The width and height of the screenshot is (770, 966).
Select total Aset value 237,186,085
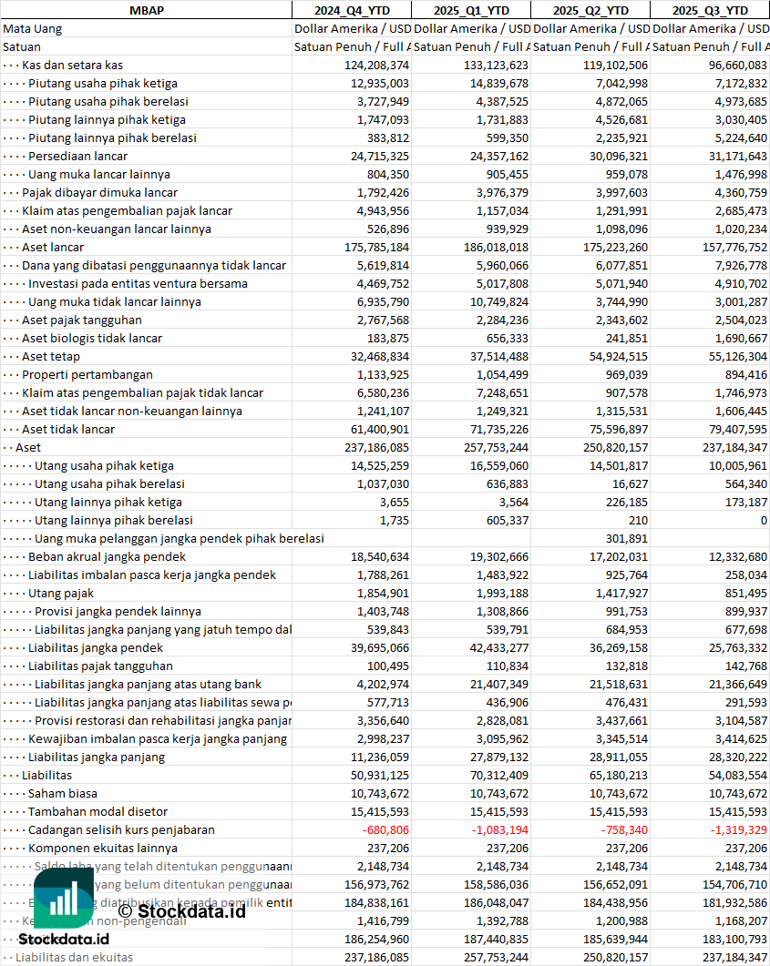pos(376,447)
